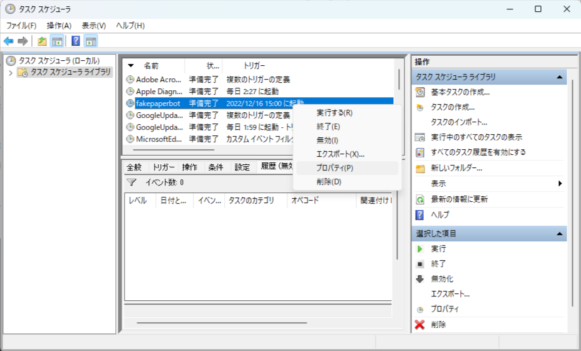Image resolution: width=581 pixels, height=351 pixels.
Task: Click the blue Help toolbar icon
Action: tap(76, 41)
